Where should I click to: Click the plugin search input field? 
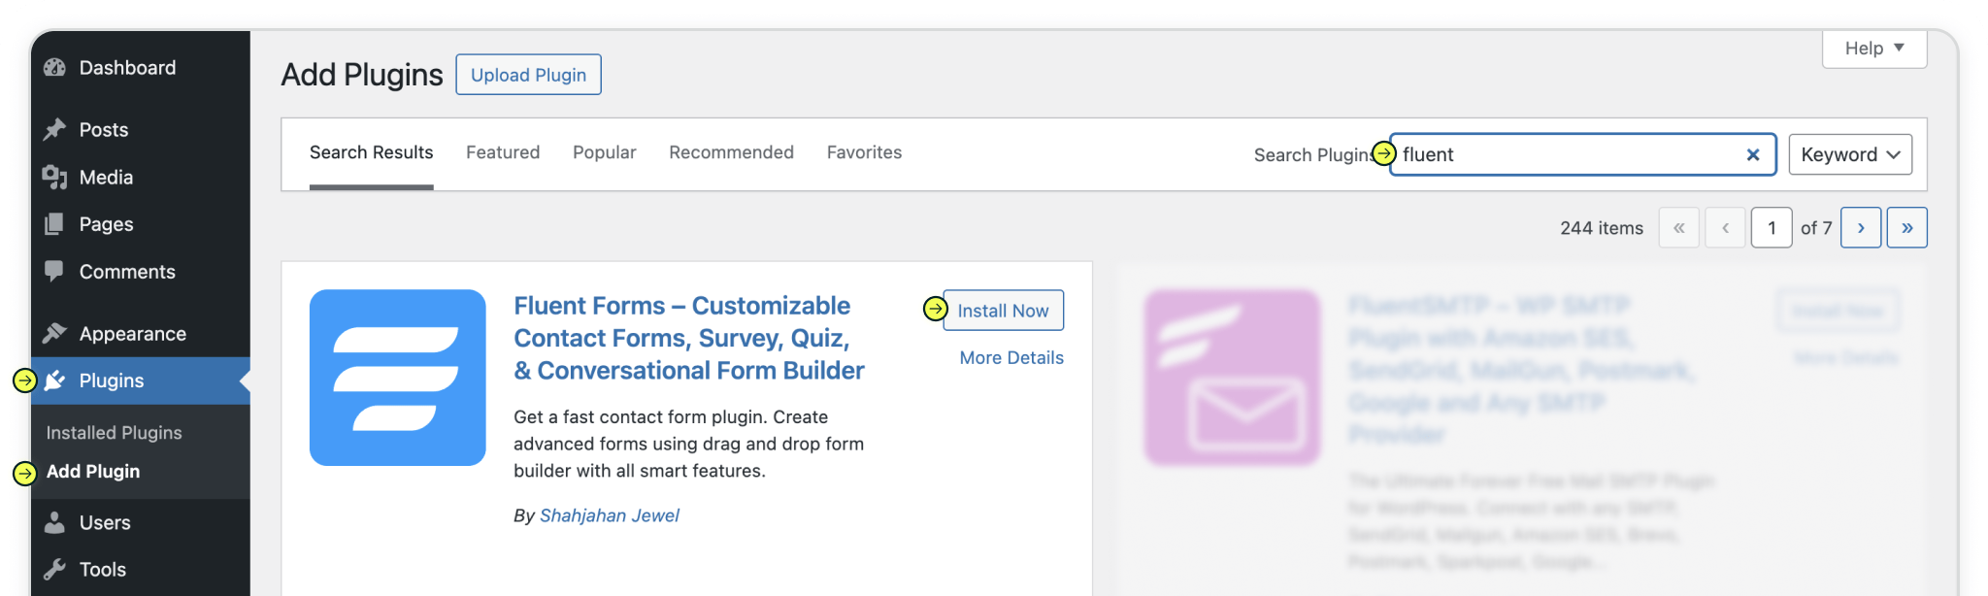coord(1583,154)
